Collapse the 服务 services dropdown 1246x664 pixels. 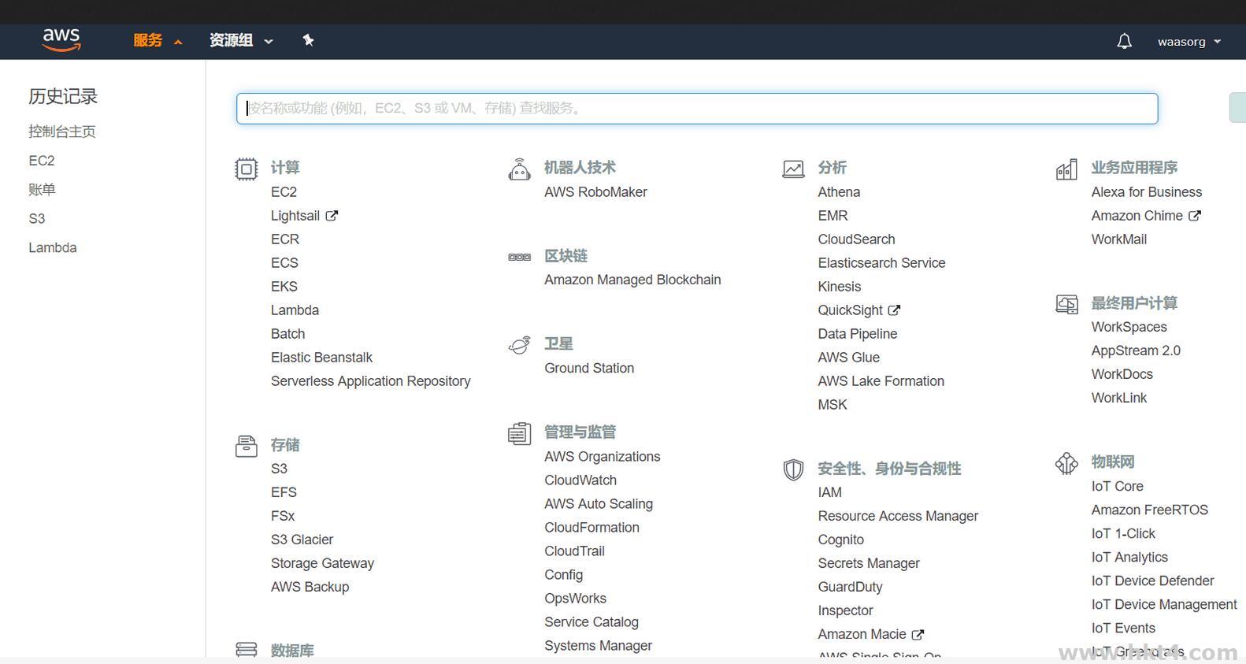pos(157,41)
